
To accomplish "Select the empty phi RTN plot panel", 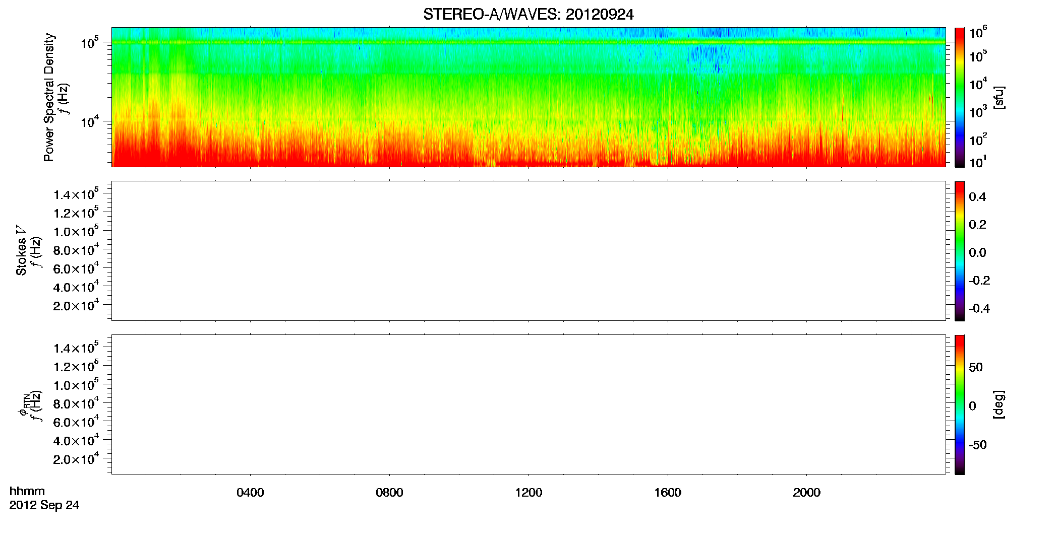I will point(528,404).
